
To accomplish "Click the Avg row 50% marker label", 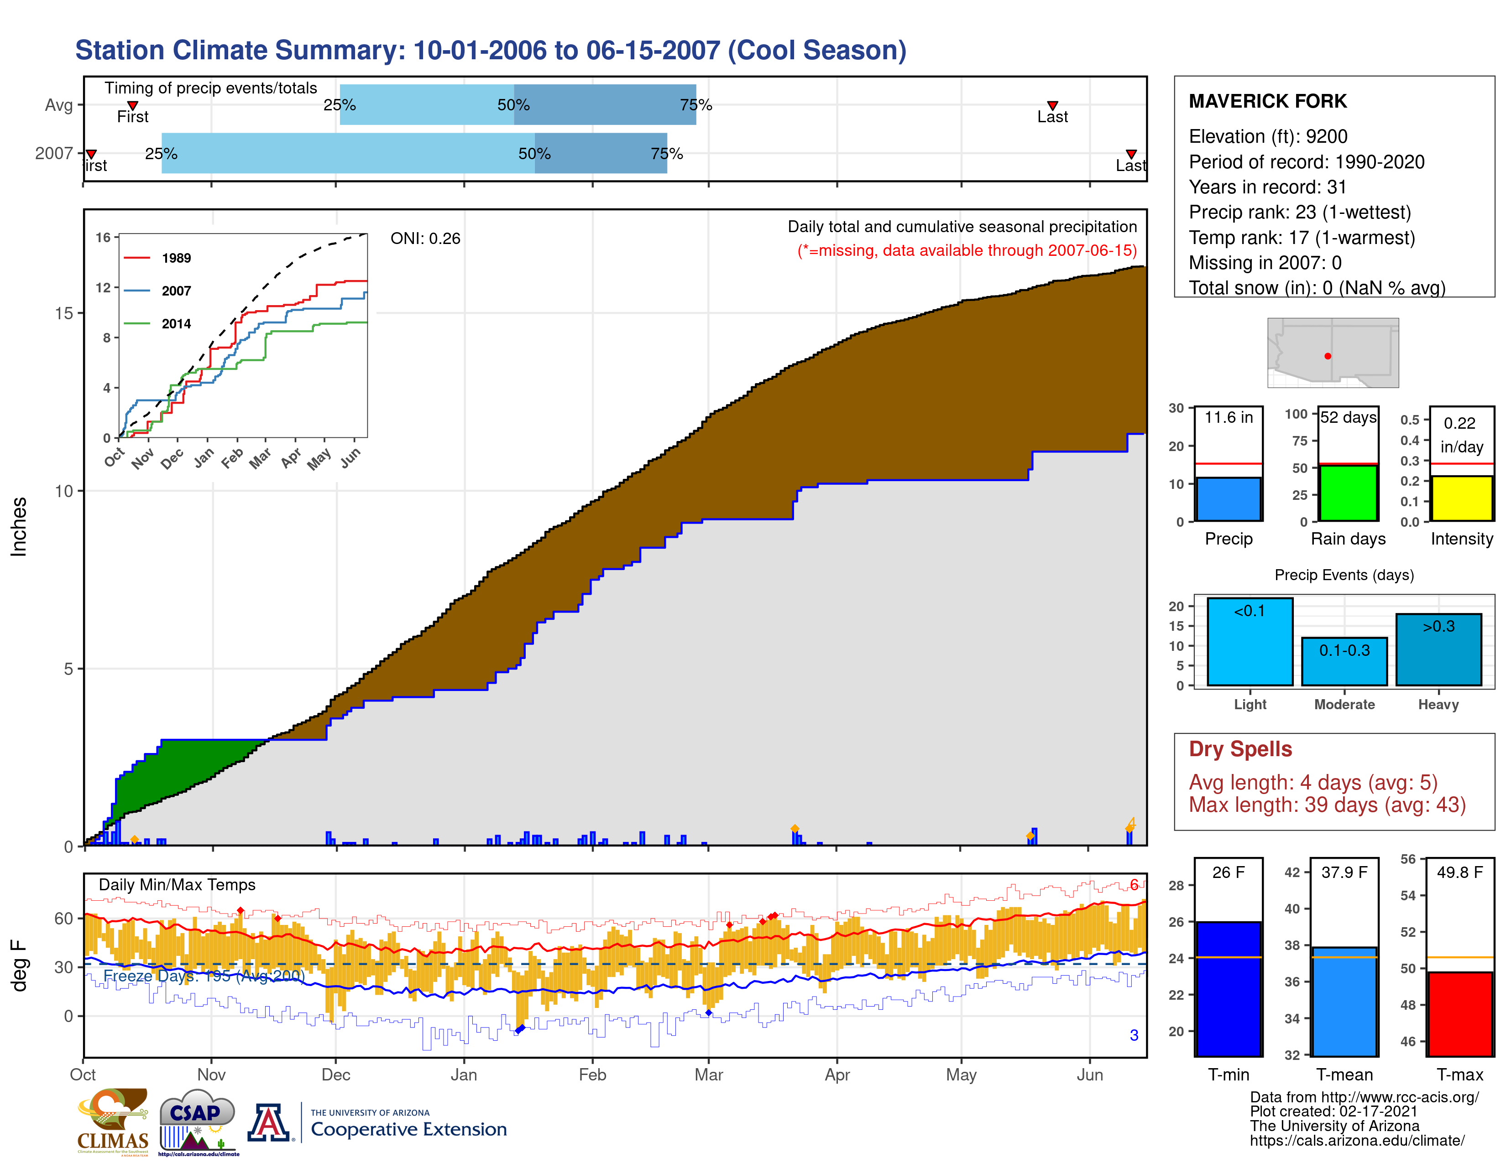I will click(514, 105).
